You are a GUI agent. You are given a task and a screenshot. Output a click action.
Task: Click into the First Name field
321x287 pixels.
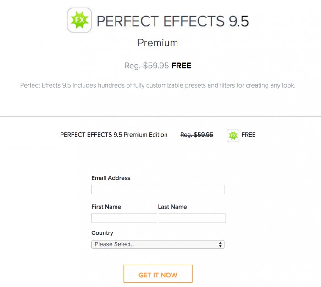tap(124, 218)
